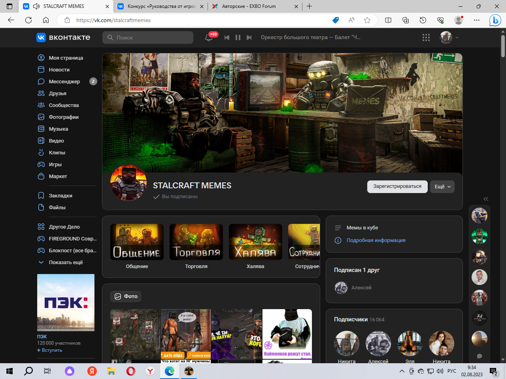Image resolution: width=506 pixels, height=379 pixels.
Task: Add page to favorites star icon
Action: click(367, 20)
